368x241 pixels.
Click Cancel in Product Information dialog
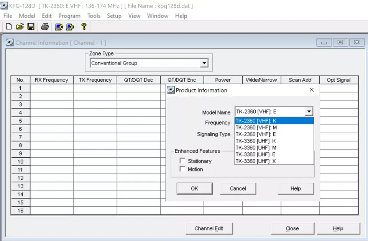point(238,188)
